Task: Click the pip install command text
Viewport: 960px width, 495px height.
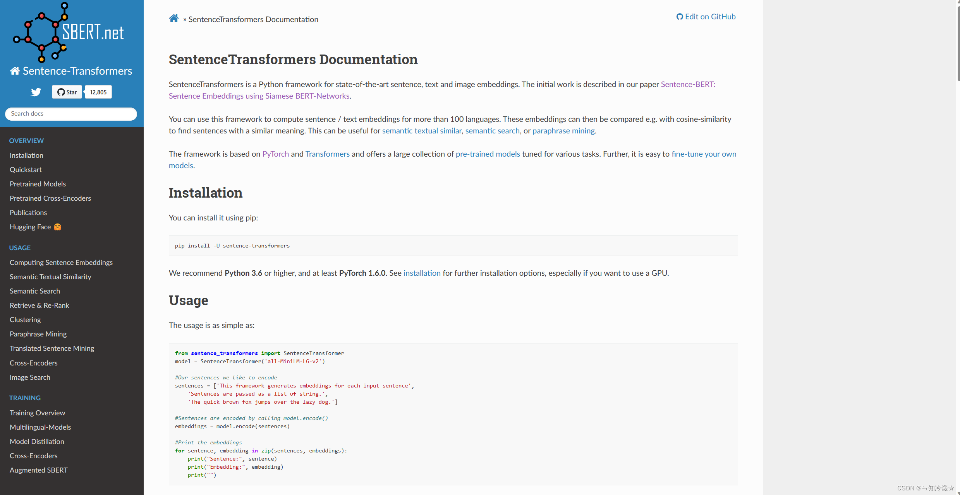Action: pyautogui.click(x=232, y=246)
